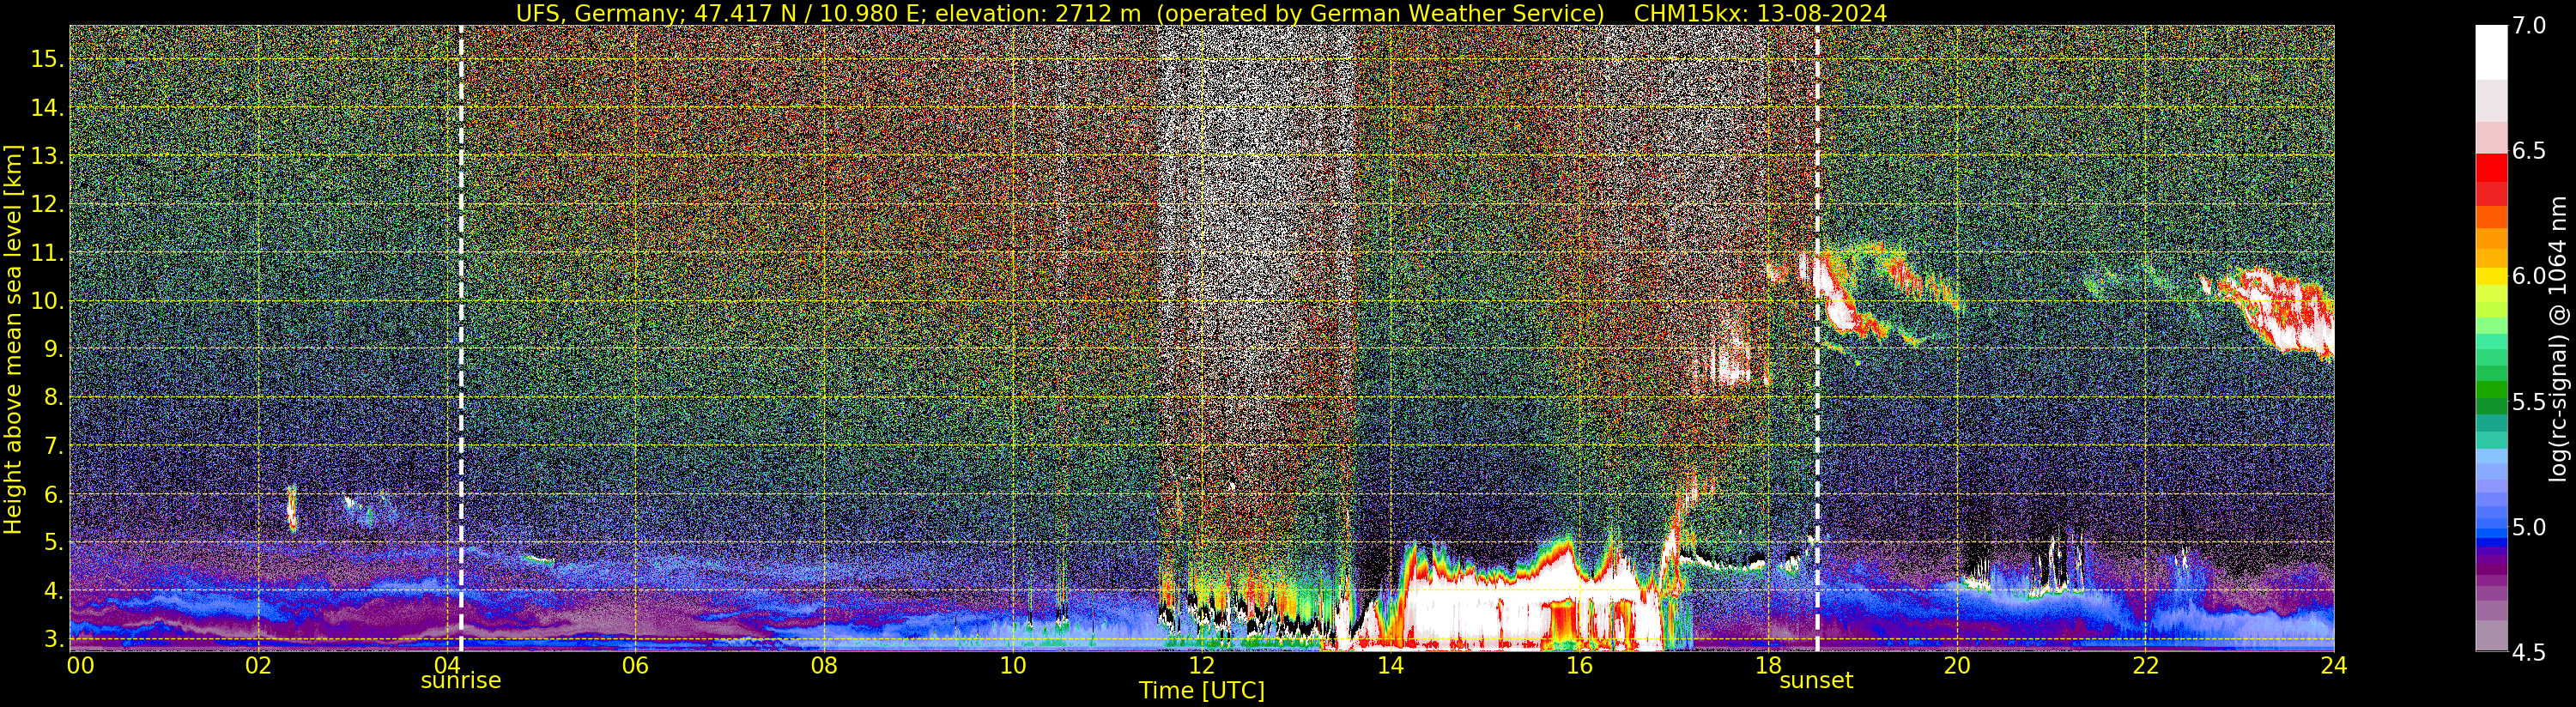Click the "15." height axis tick label

click(47, 59)
